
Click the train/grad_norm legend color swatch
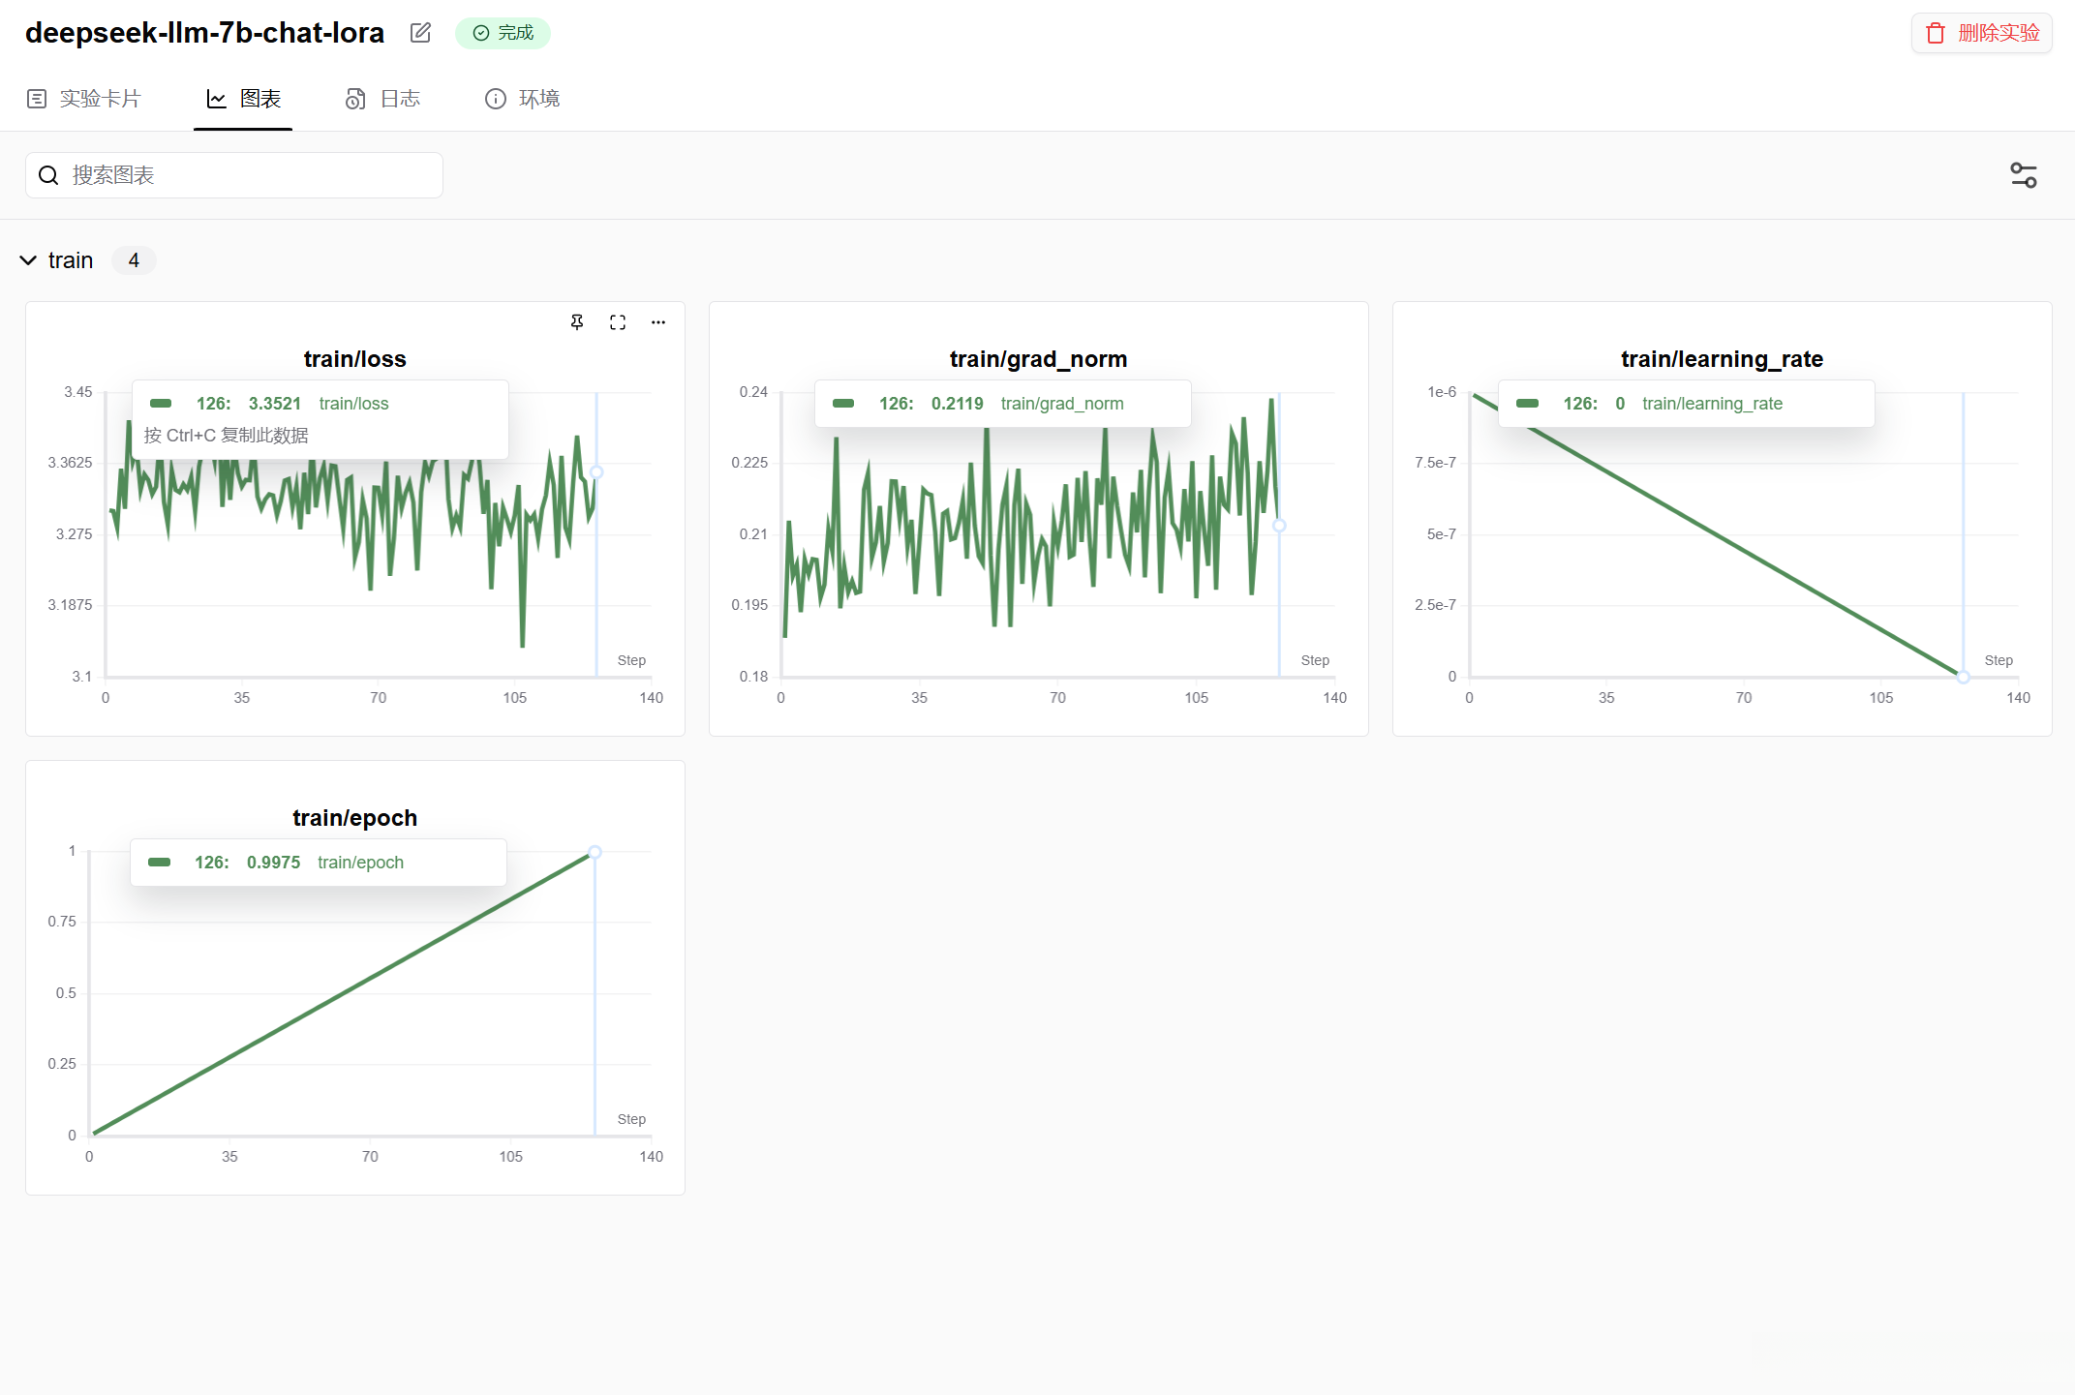coord(843,404)
